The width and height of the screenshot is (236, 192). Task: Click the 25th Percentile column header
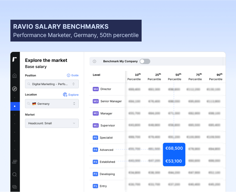click(154, 77)
